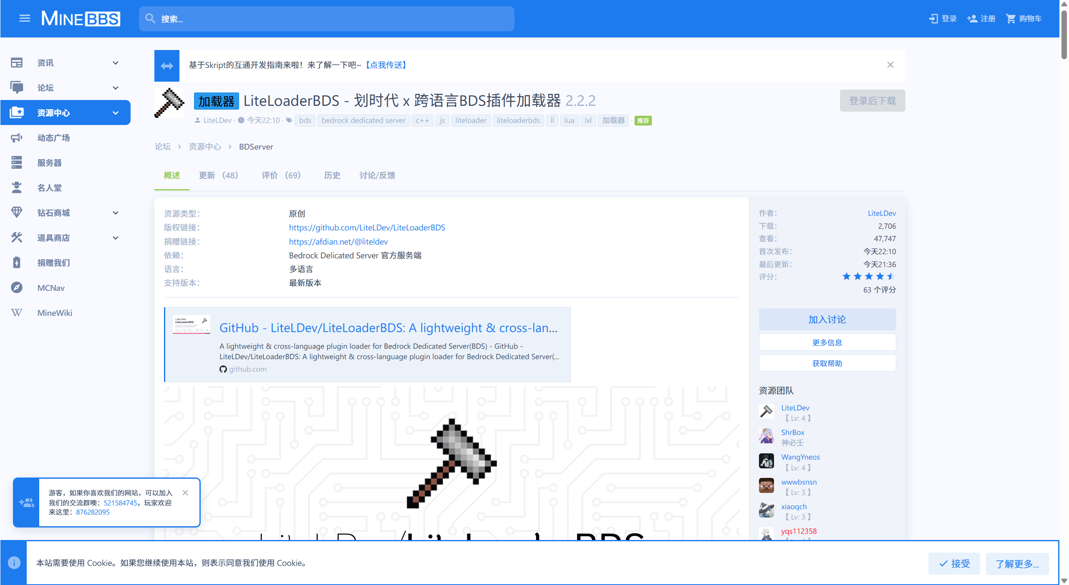Expand the 论坛 sidebar submenu
This screenshot has height=585, width=1069.
116,88
